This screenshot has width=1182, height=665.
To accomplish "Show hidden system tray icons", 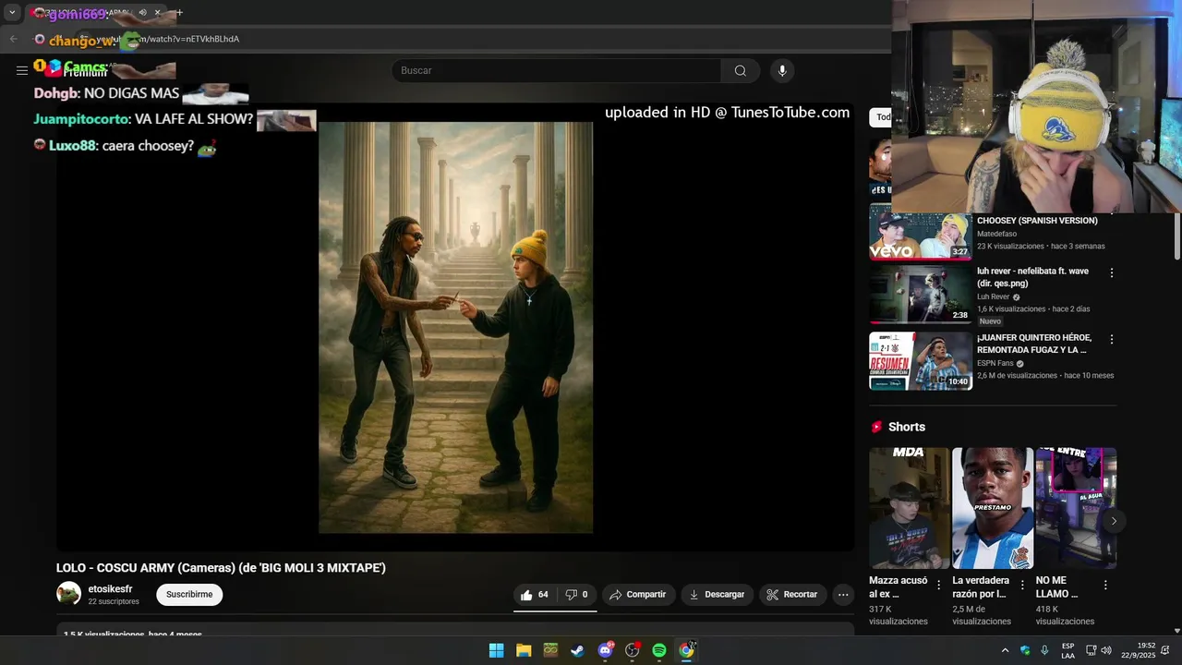I will coord(1005,650).
